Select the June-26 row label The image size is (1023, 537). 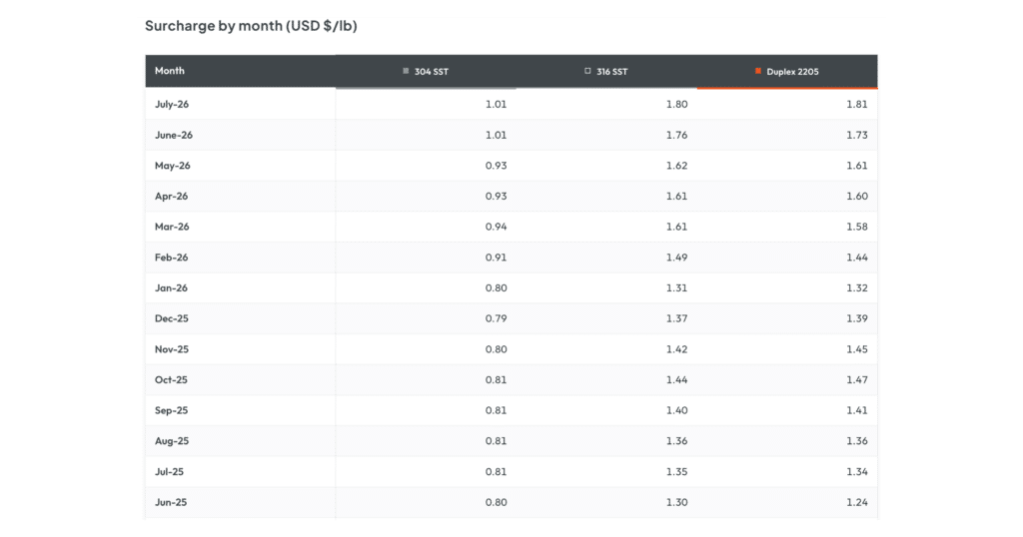pos(174,135)
